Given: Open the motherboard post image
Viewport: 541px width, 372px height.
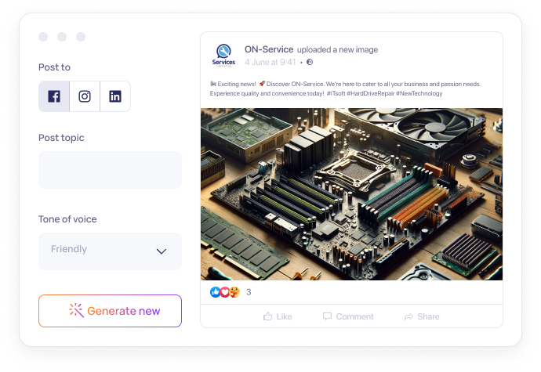Looking at the screenshot, I should 351,193.
